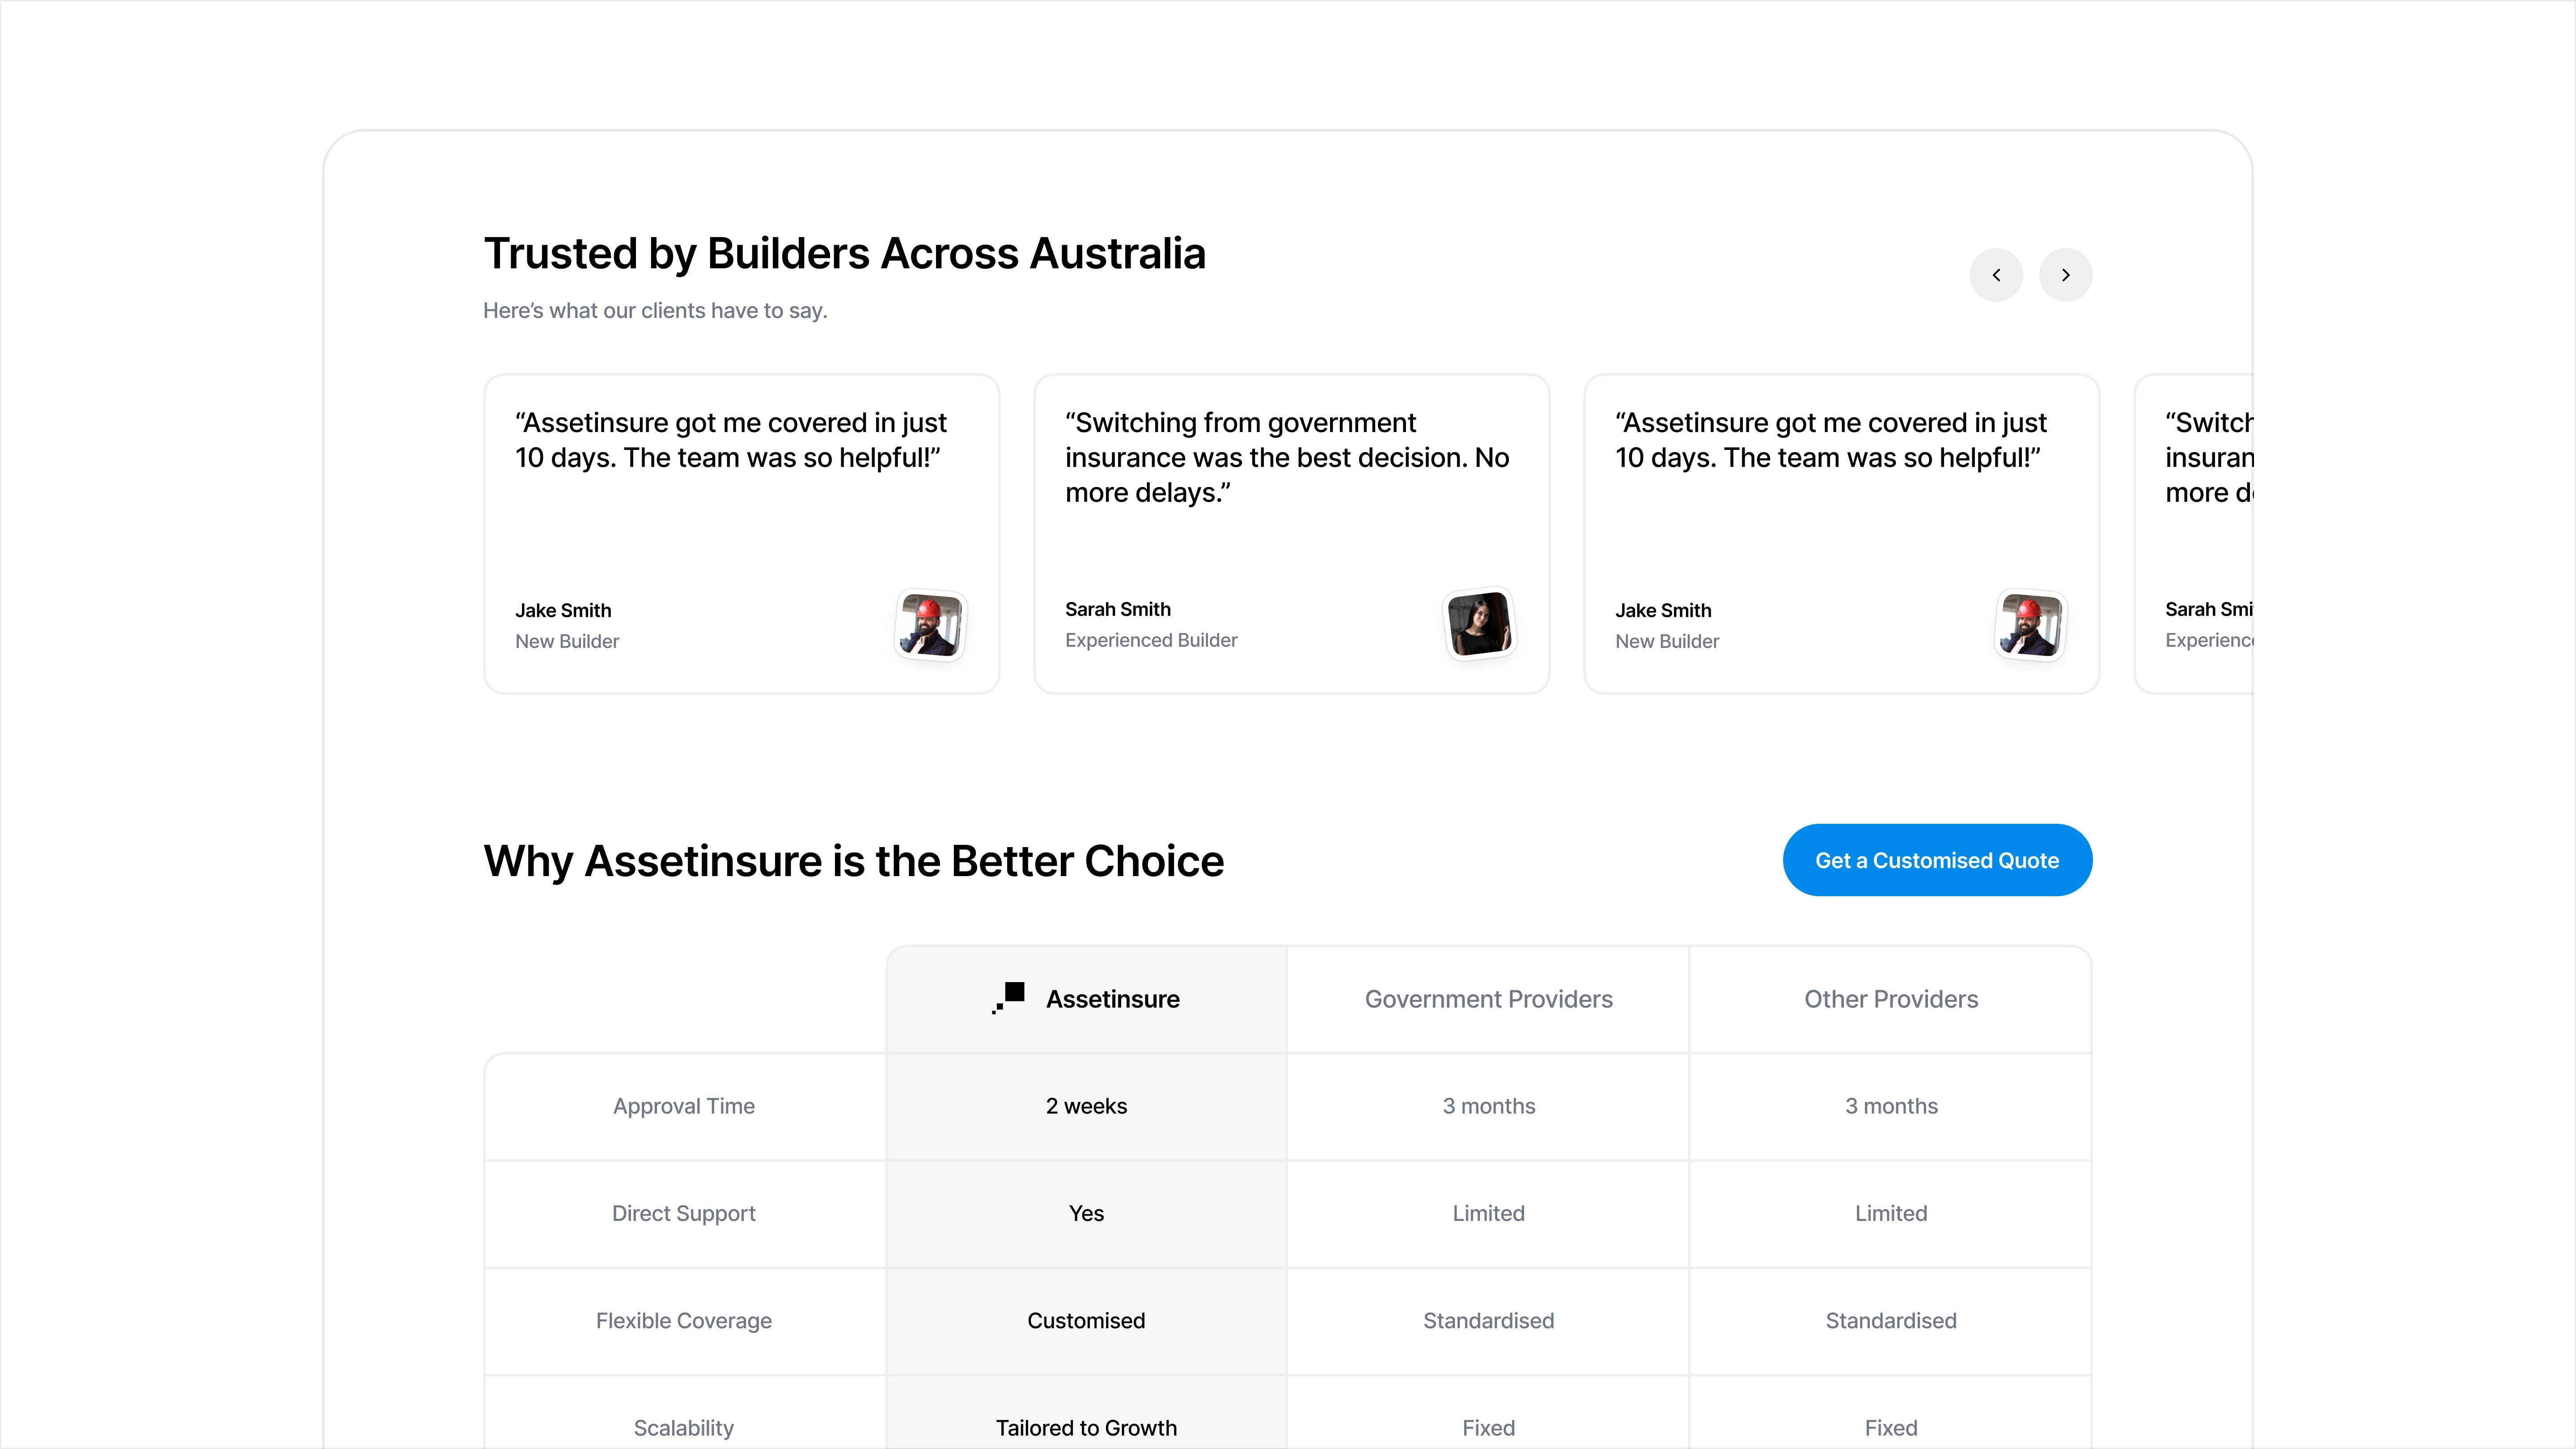Click the "Why Assetinsure is the Better Choice" heading
This screenshot has width=2576, height=1449.
853,861
